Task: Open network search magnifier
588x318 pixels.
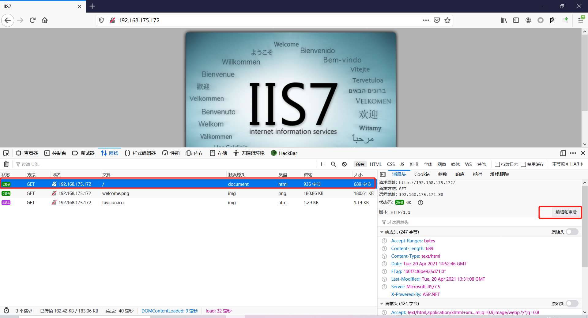Action: tap(334, 164)
